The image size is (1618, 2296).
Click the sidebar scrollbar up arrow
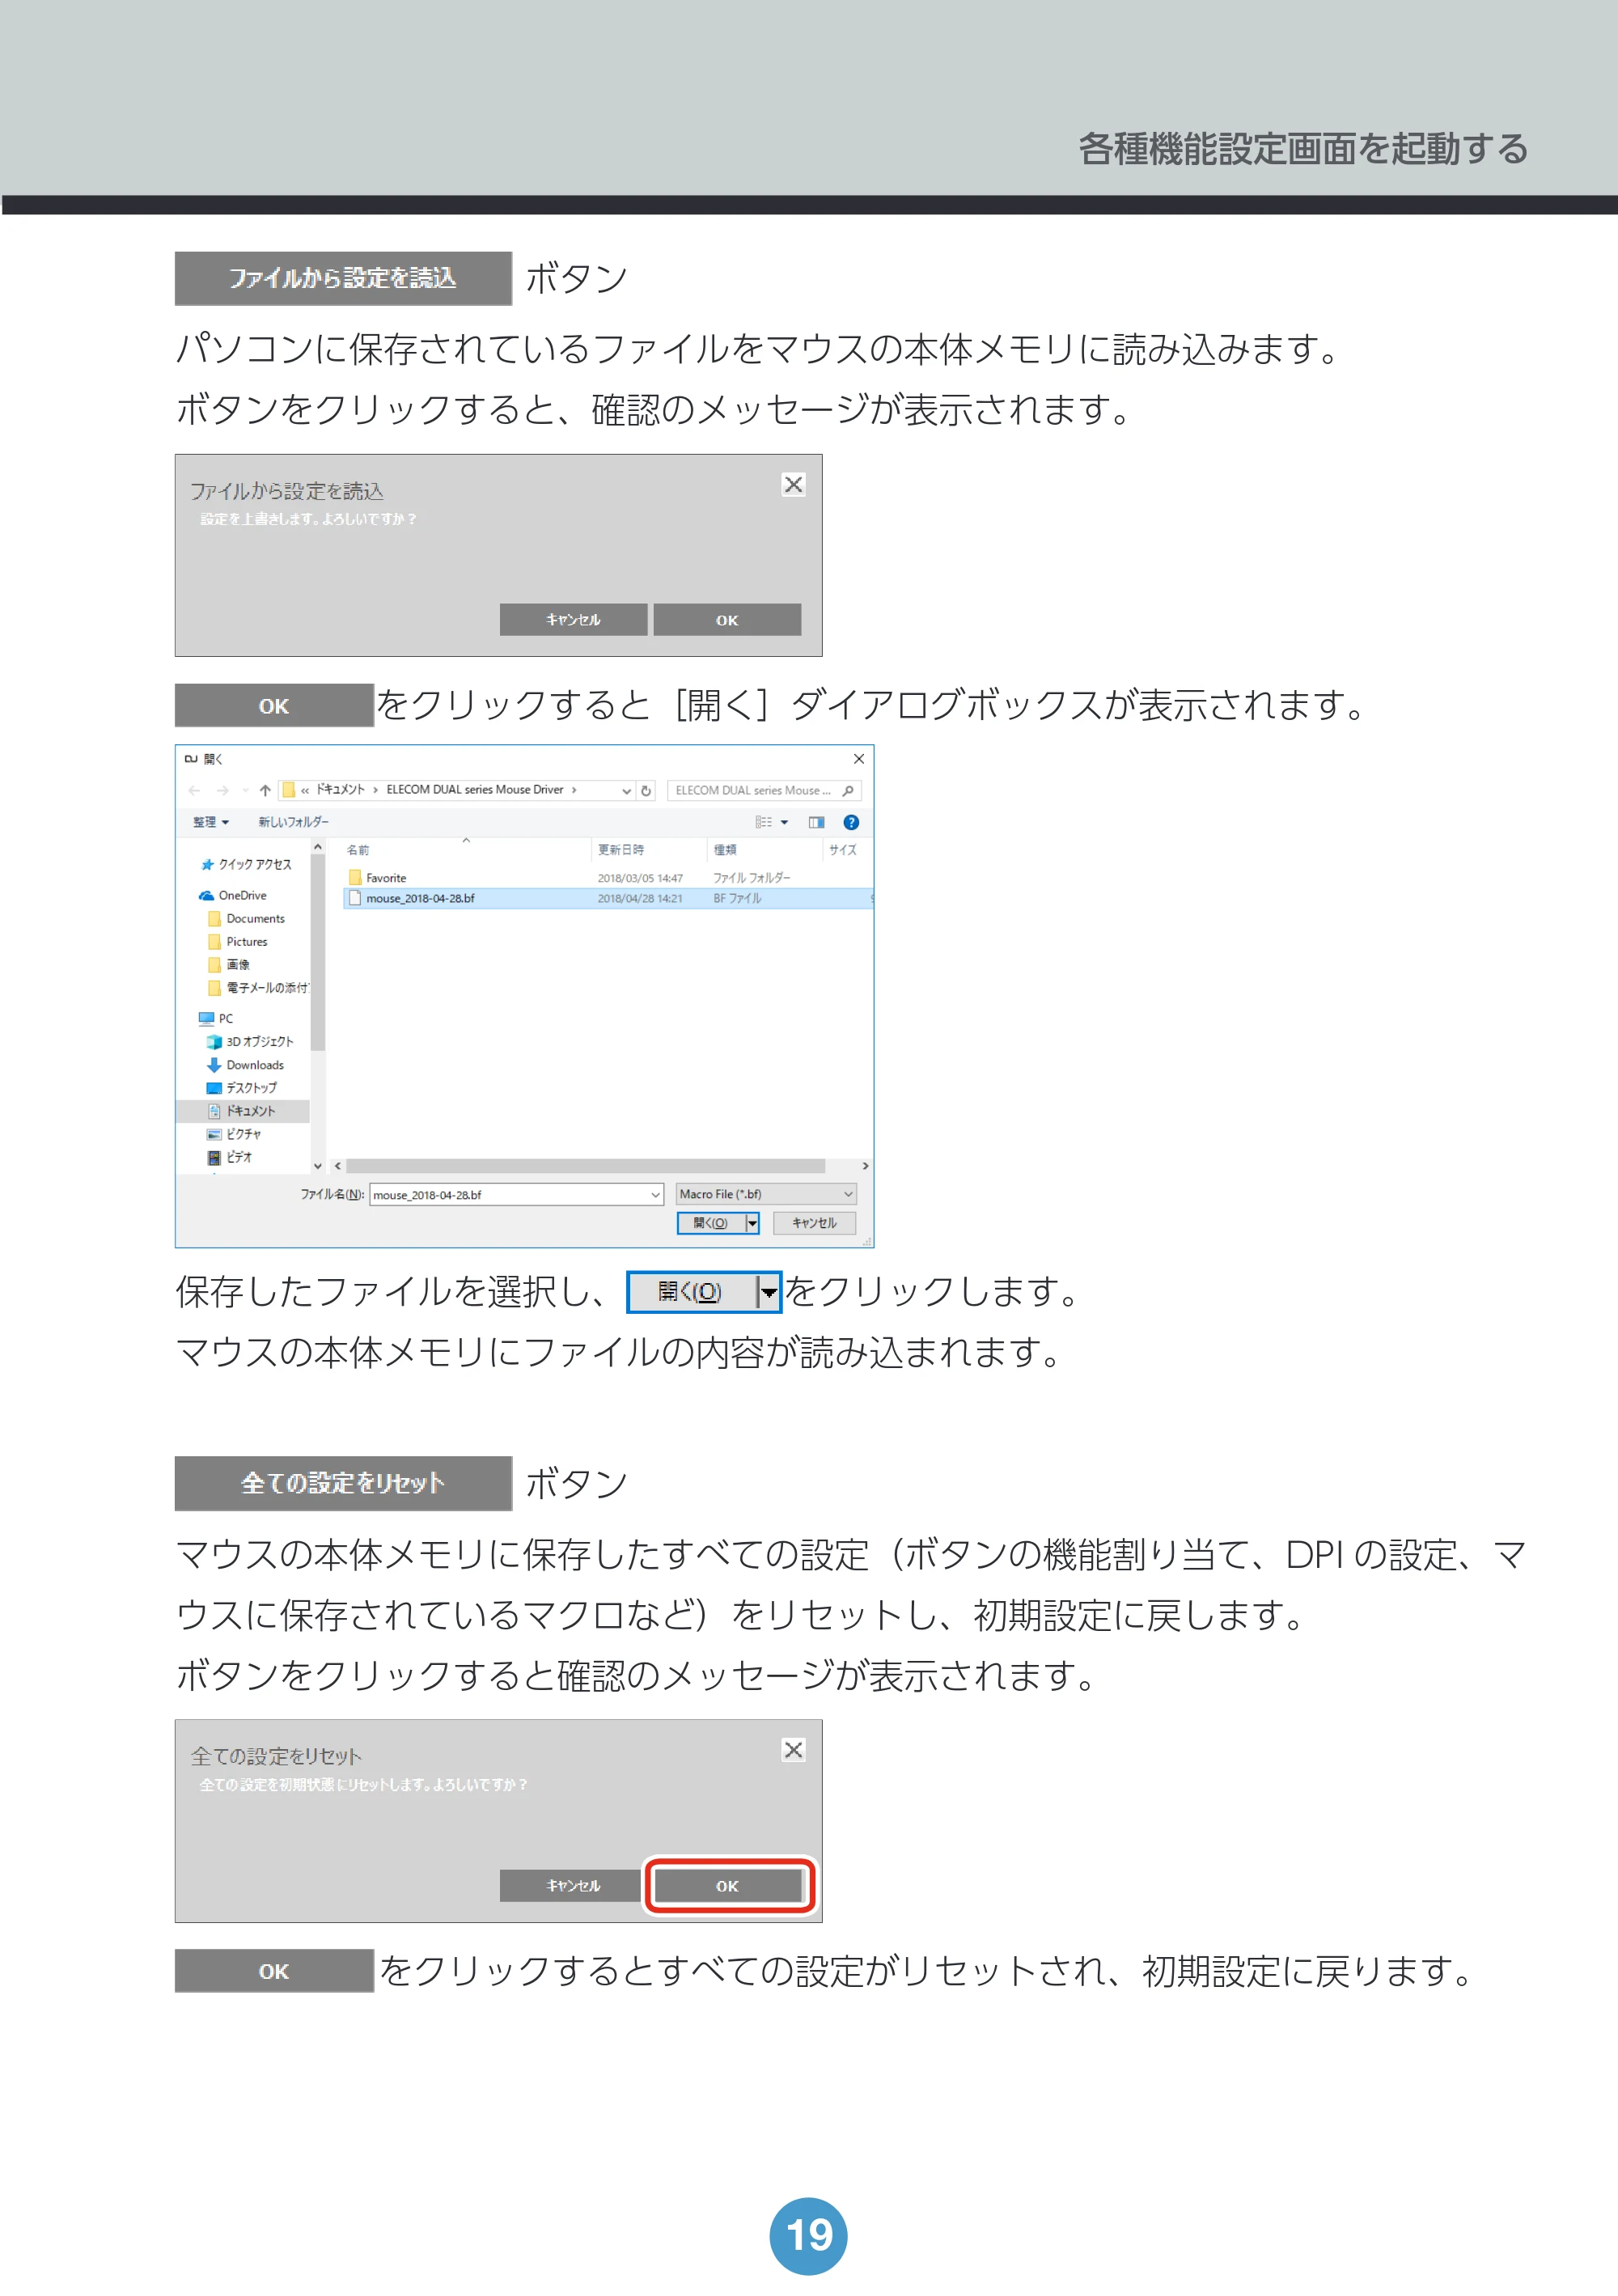(318, 847)
